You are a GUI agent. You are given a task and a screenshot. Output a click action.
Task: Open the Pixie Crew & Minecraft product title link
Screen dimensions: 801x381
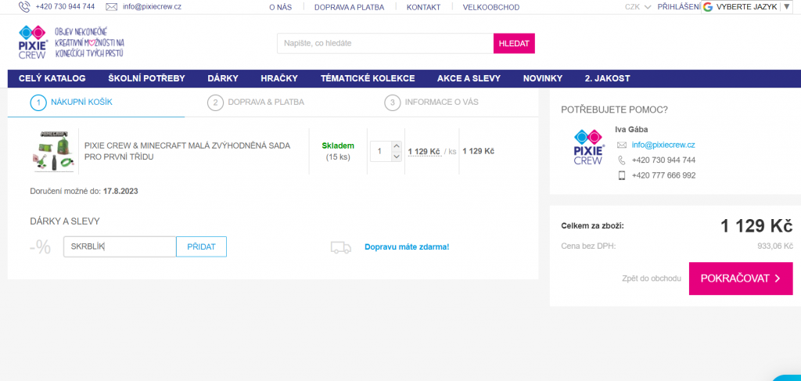(x=187, y=151)
